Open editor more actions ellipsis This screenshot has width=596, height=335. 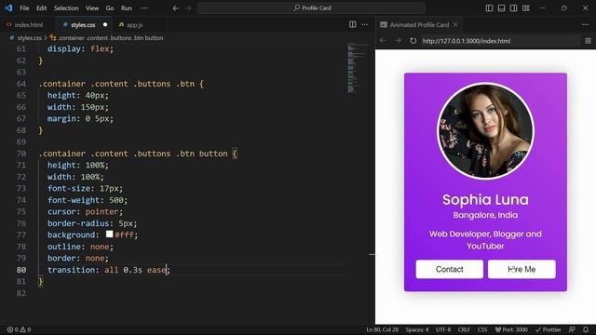pos(365,25)
